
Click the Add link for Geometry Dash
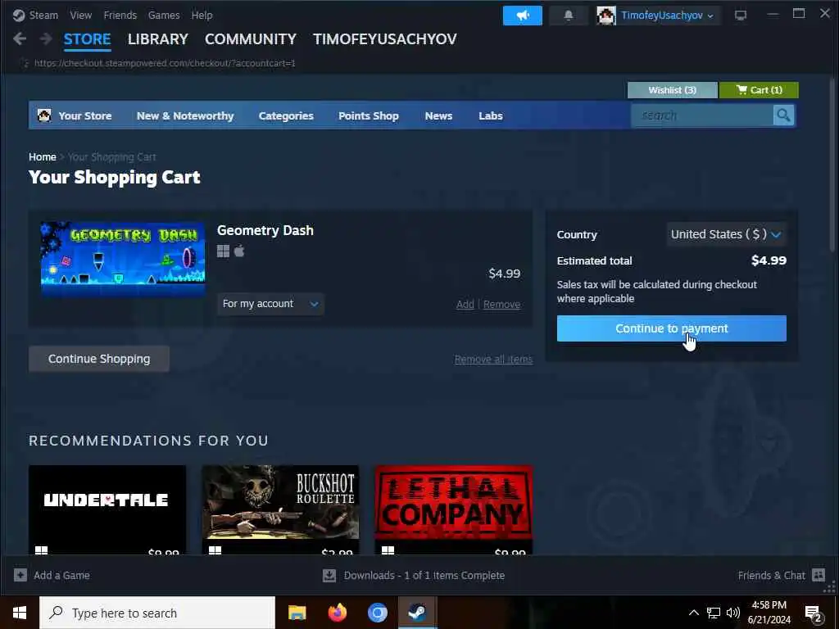pyautogui.click(x=465, y=305)
